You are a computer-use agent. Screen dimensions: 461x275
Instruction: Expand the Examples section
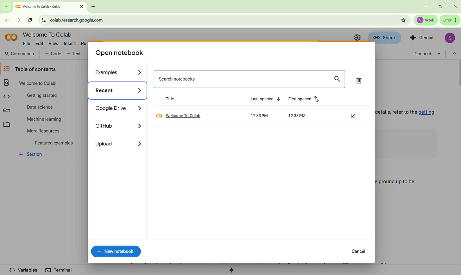tap(117, 72)
